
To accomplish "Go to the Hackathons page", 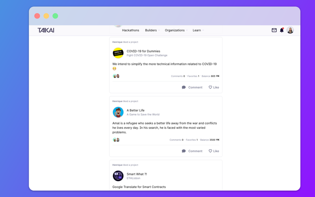I will click(130, 30).
